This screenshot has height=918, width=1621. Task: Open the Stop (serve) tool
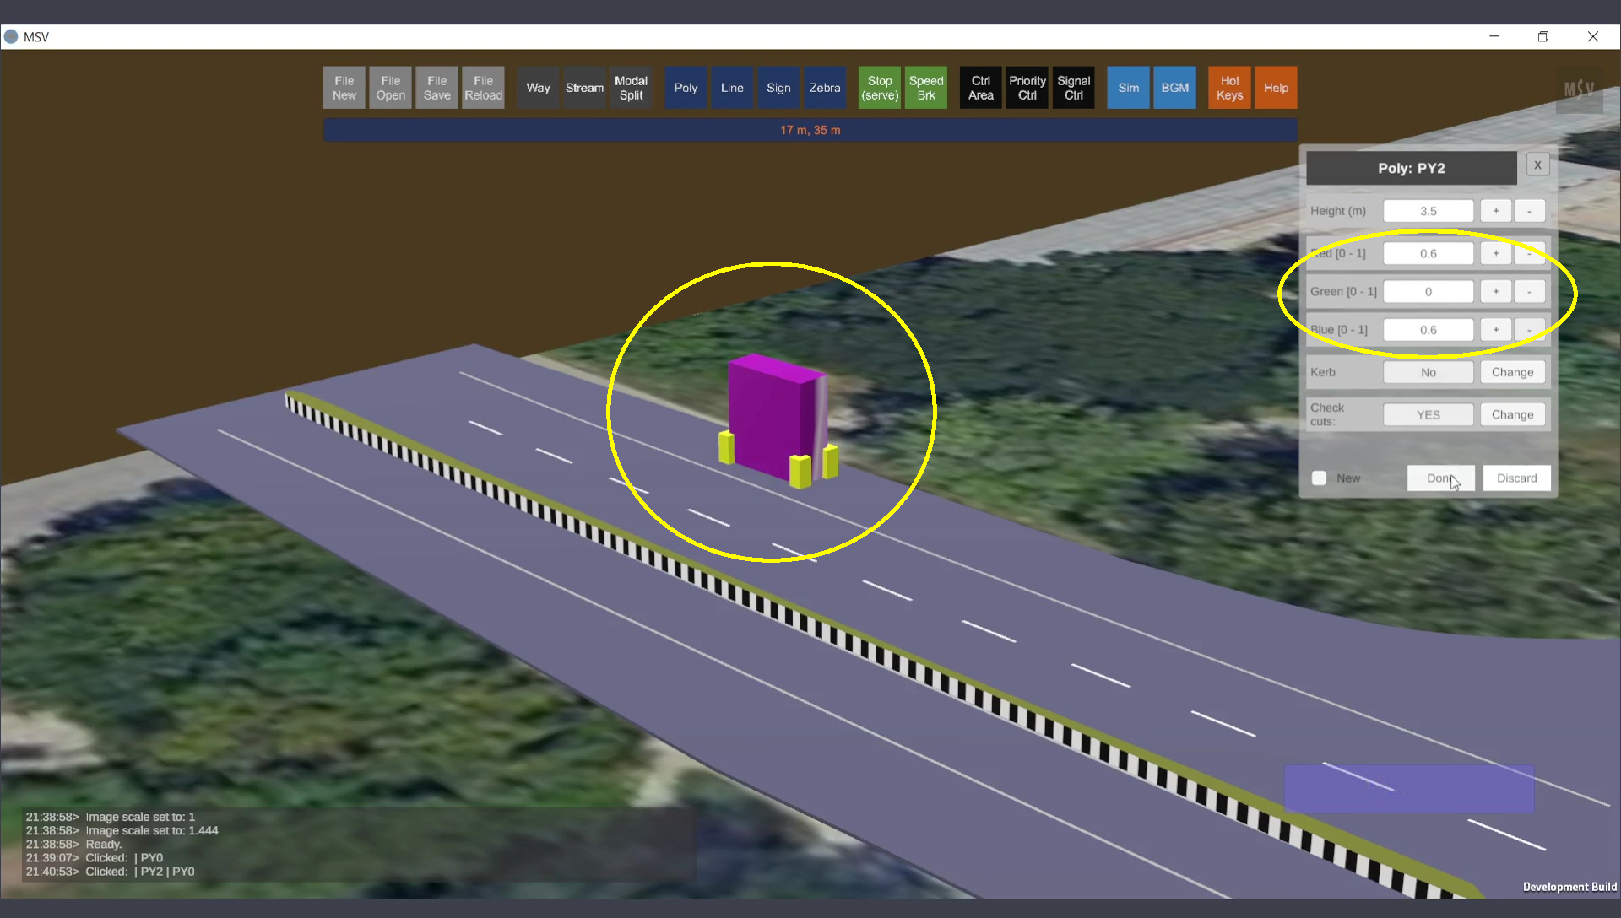point(879,88)
